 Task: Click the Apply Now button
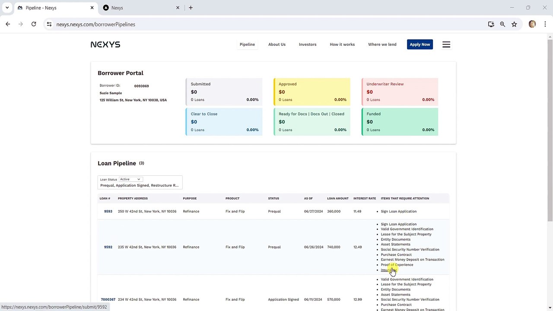point(420,44)
